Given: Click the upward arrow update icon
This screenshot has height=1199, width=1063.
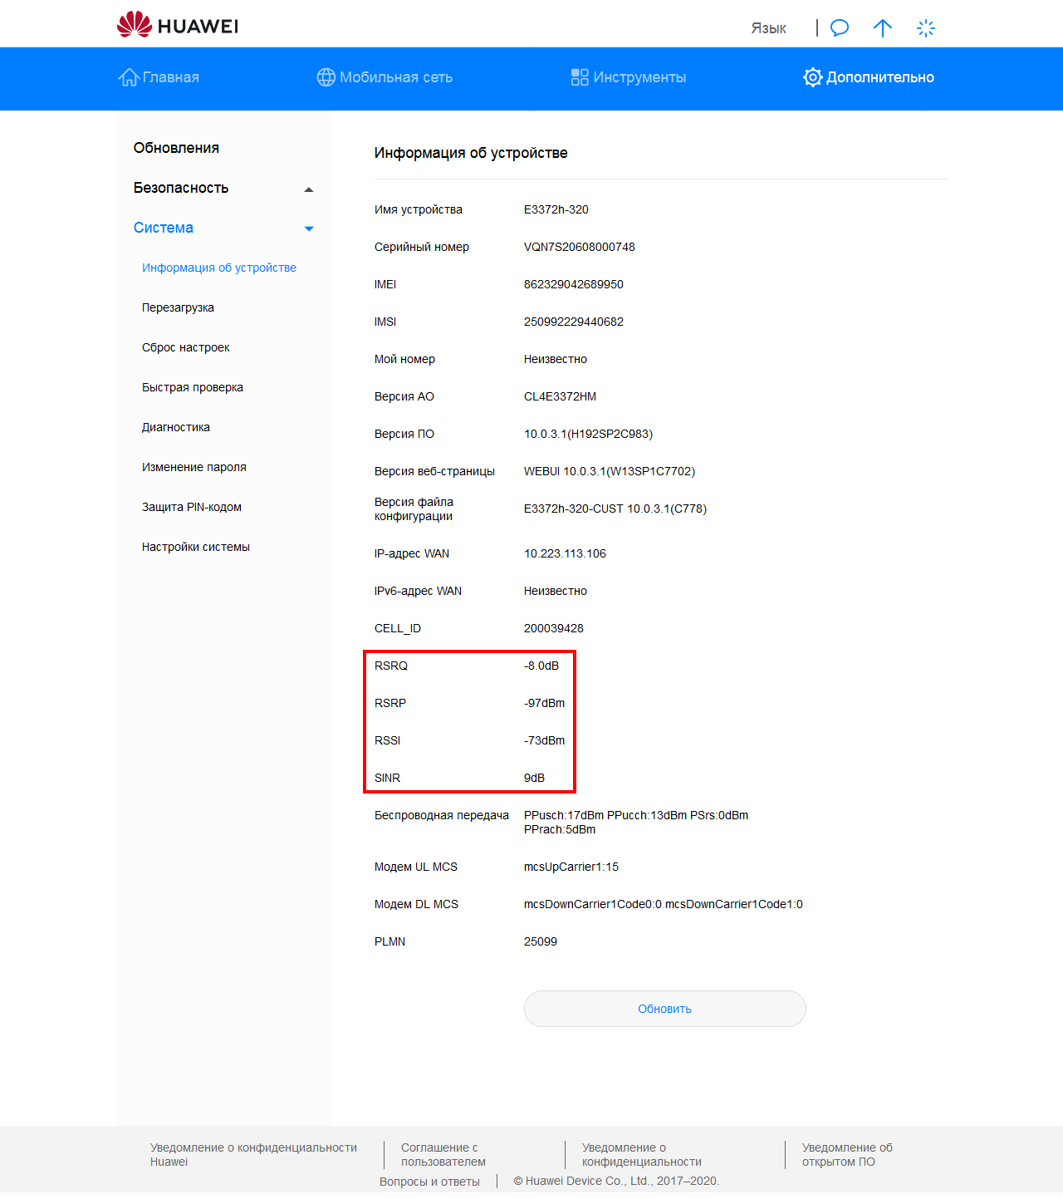Looking at the screenshot, I should (882, 27).
